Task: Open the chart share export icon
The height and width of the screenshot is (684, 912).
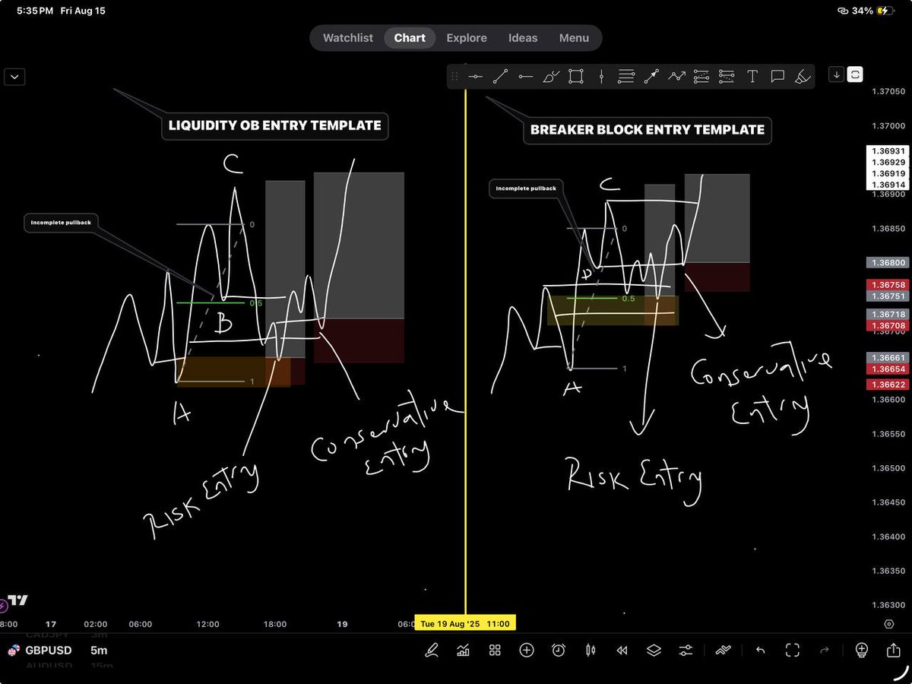Action: [x=893, y=650]
